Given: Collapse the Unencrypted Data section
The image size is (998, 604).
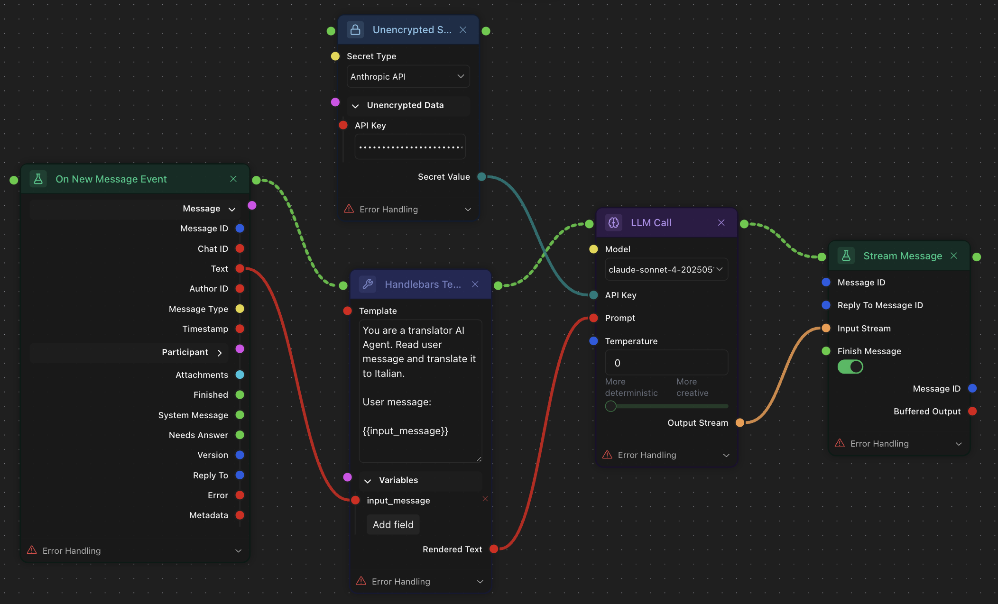Looking at the screenshot, I should click(x=355, y=106).
